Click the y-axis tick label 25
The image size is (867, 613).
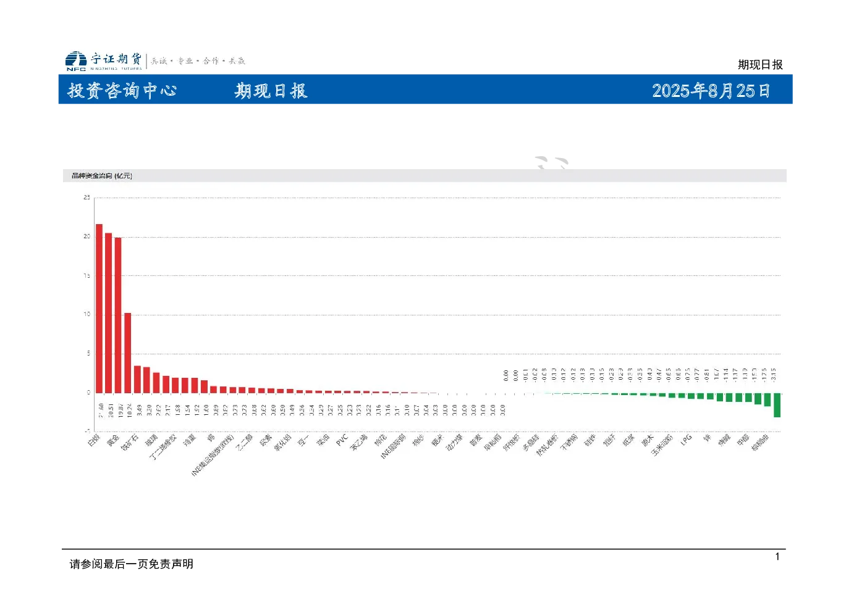87,198
